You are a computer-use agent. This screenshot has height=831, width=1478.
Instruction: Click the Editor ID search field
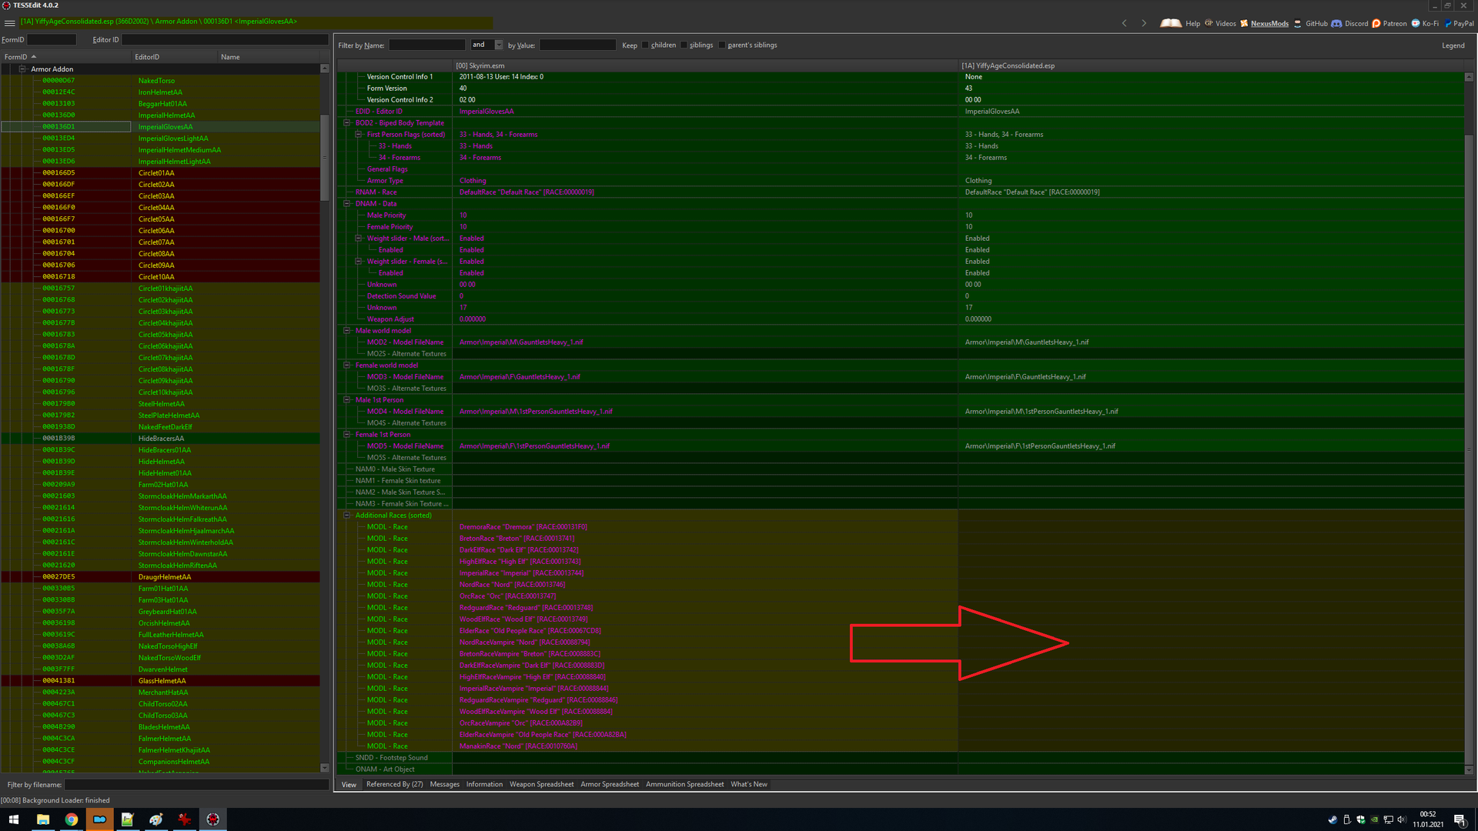[225, 39]
